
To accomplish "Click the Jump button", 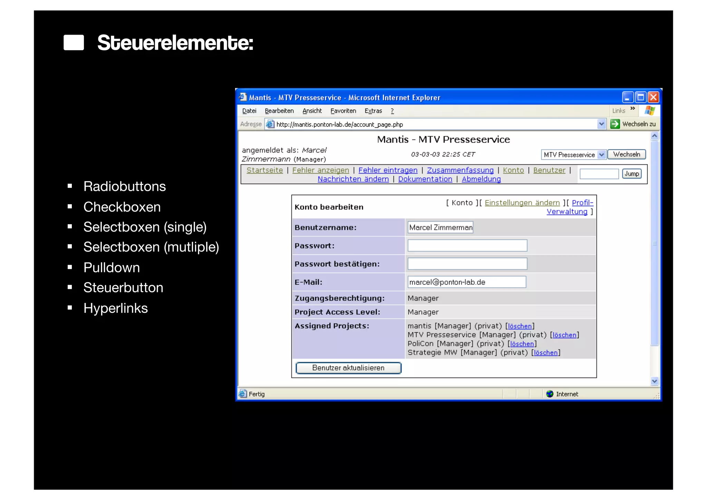I will click(x=632, y=173).
